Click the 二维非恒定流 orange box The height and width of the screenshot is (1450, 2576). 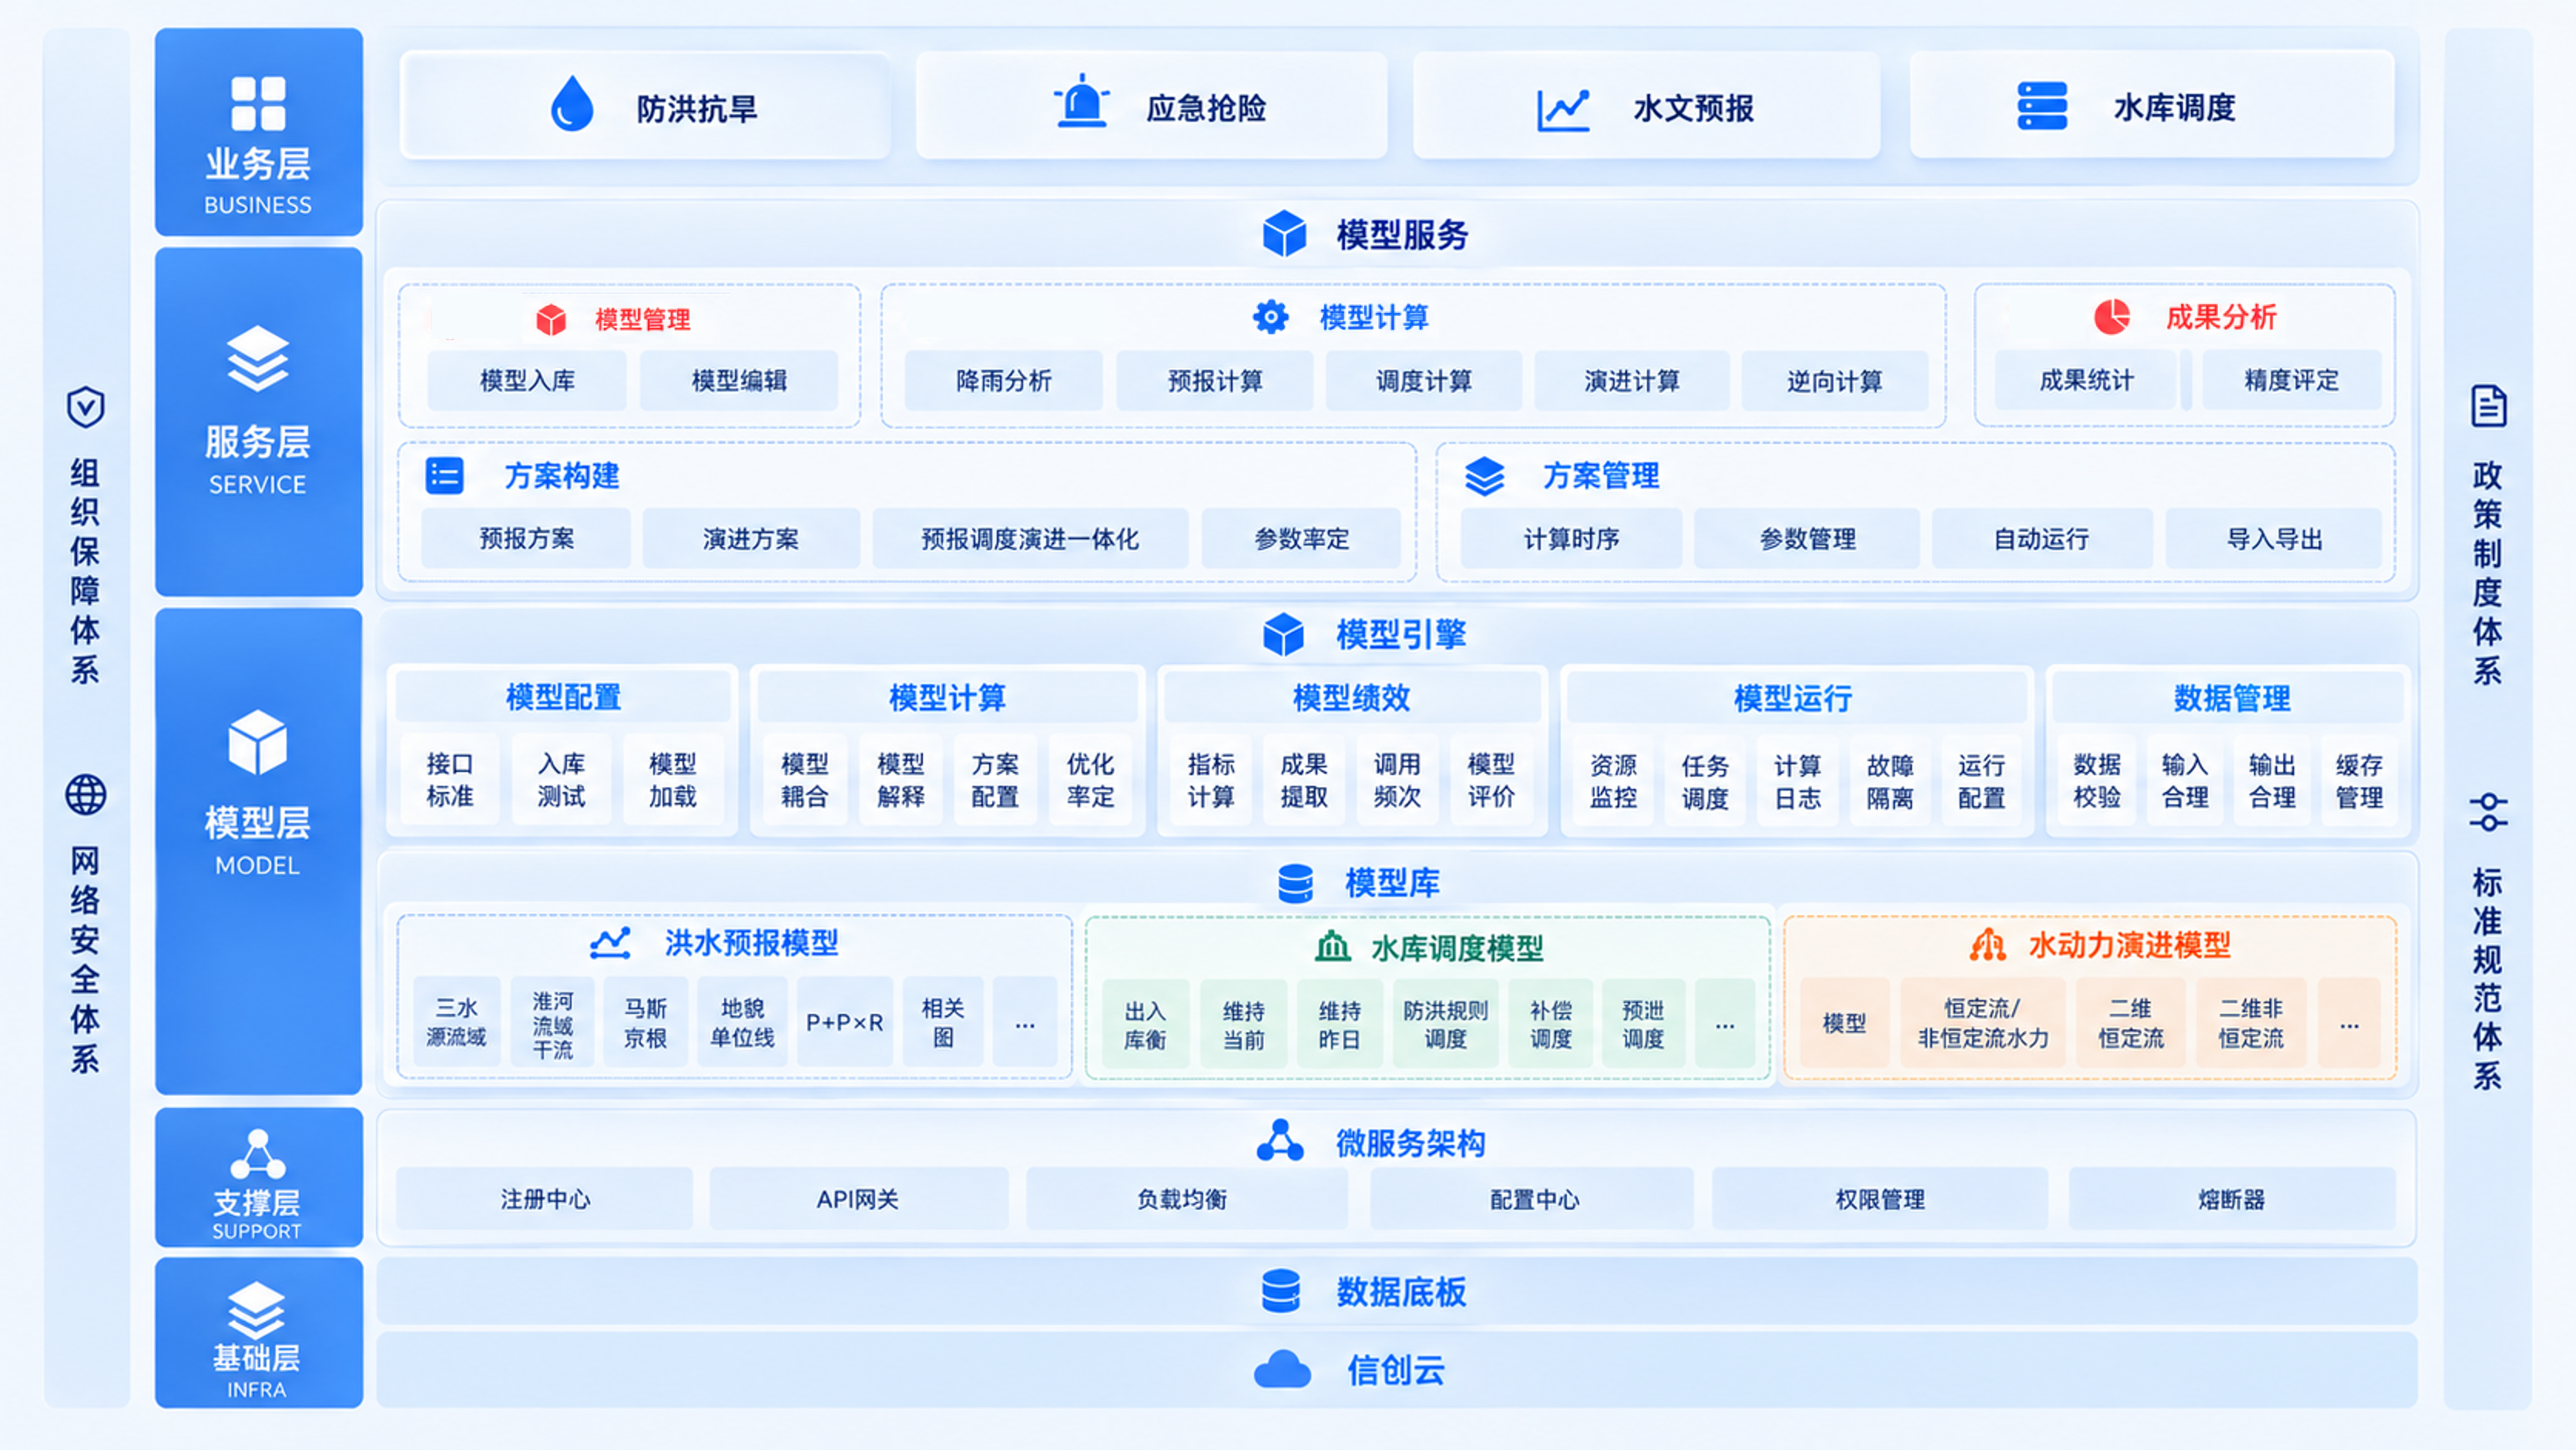click(x=2251, y=1023)
